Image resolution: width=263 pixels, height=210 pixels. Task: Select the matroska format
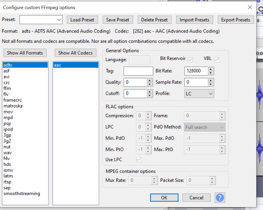[25, 106]
